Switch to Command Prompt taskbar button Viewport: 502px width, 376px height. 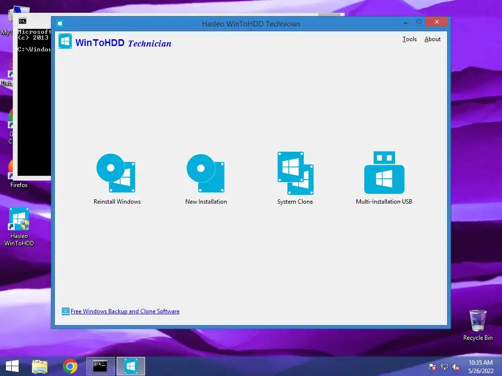(100, 366)
